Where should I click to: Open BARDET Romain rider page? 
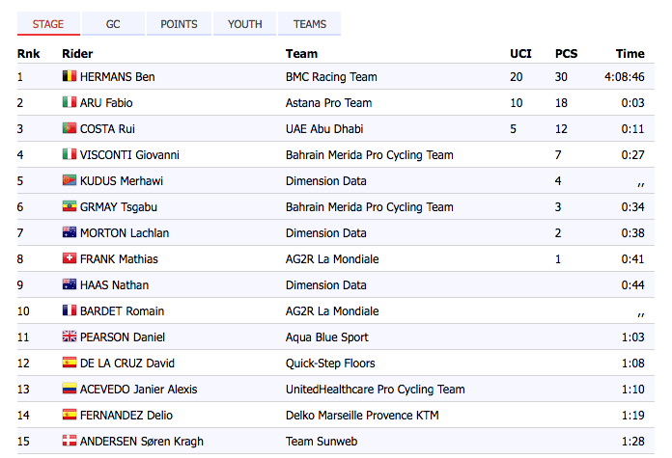(123, 311)
